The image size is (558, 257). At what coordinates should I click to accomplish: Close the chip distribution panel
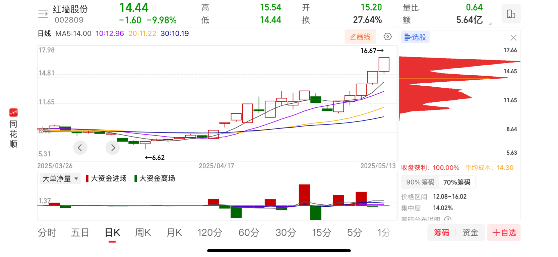coord(513,38)
